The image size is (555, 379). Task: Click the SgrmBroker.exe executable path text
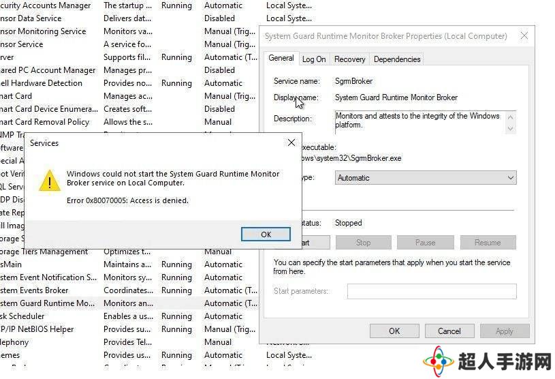click(x=352, y=158)
